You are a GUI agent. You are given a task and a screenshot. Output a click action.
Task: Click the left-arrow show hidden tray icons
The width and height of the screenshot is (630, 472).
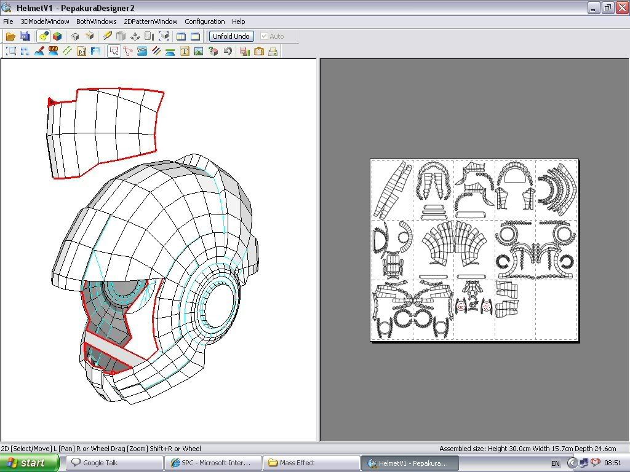coord(572,463)
